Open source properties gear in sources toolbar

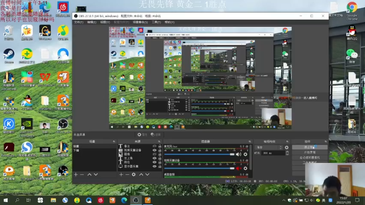pos(134,174)
